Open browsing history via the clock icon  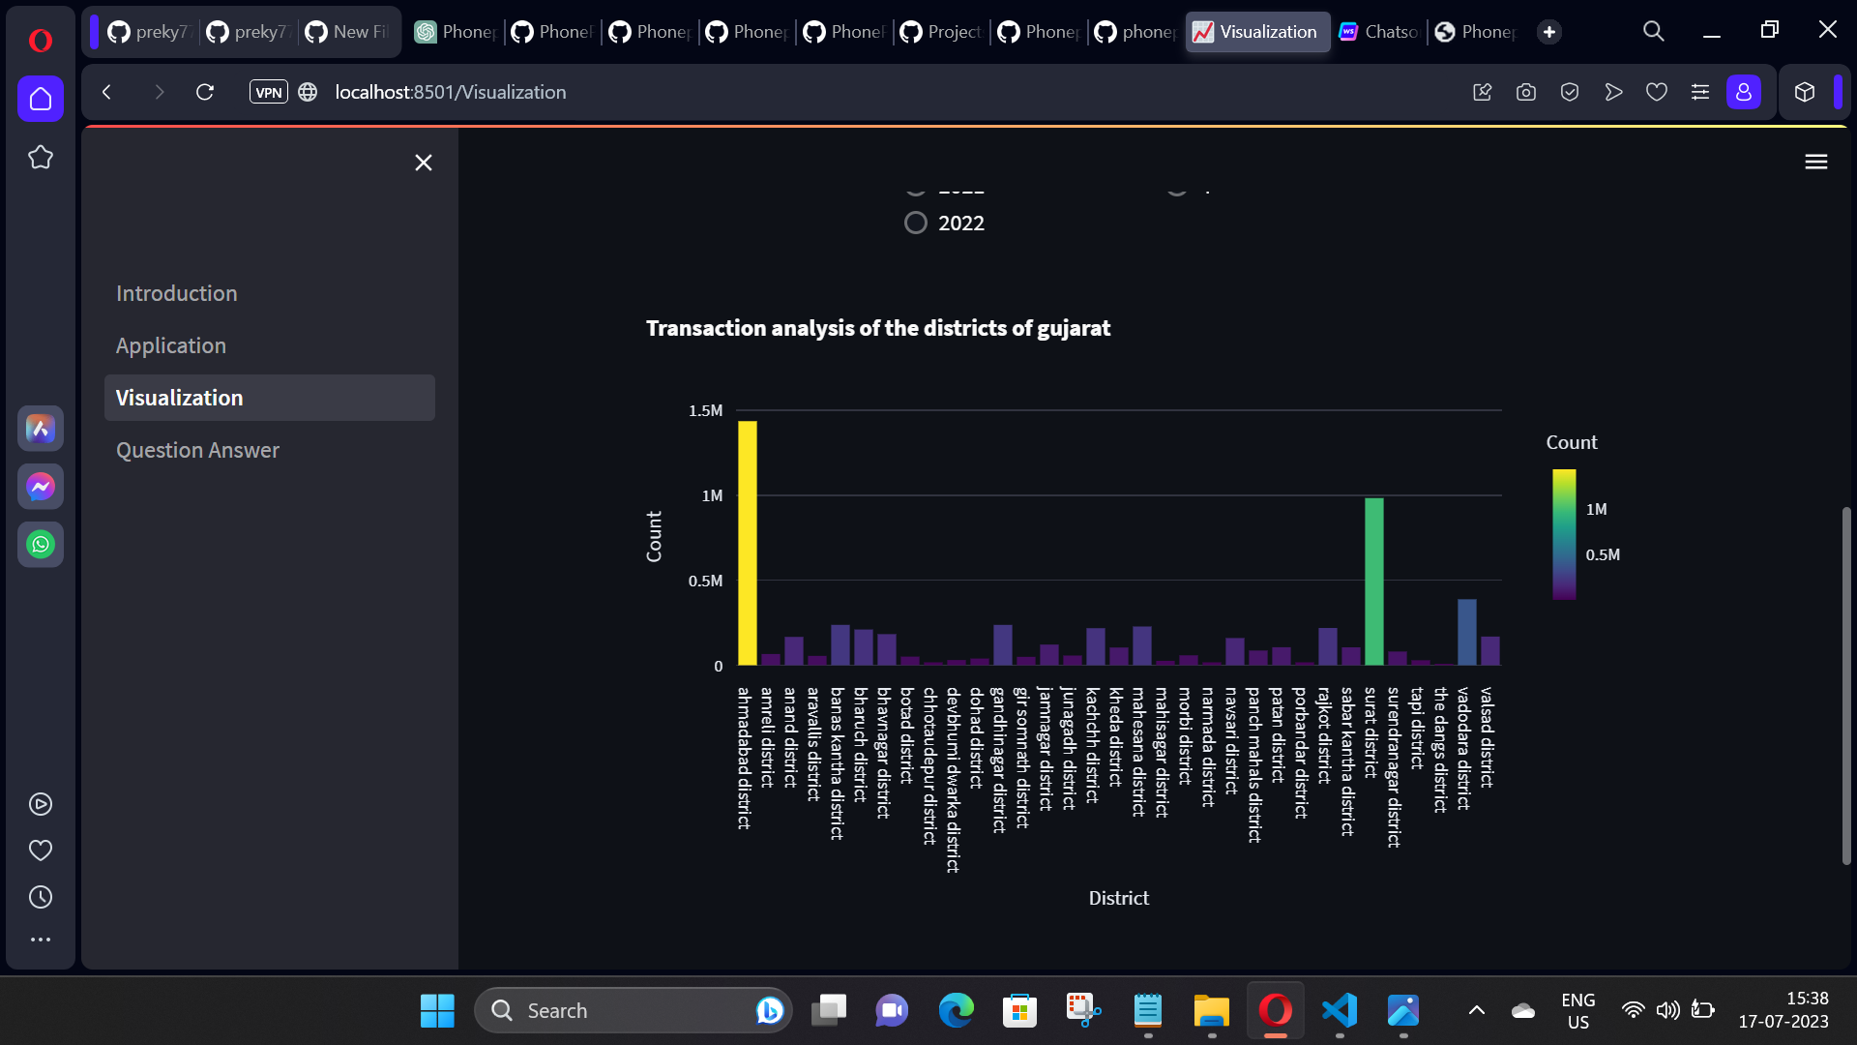[40, 896]
